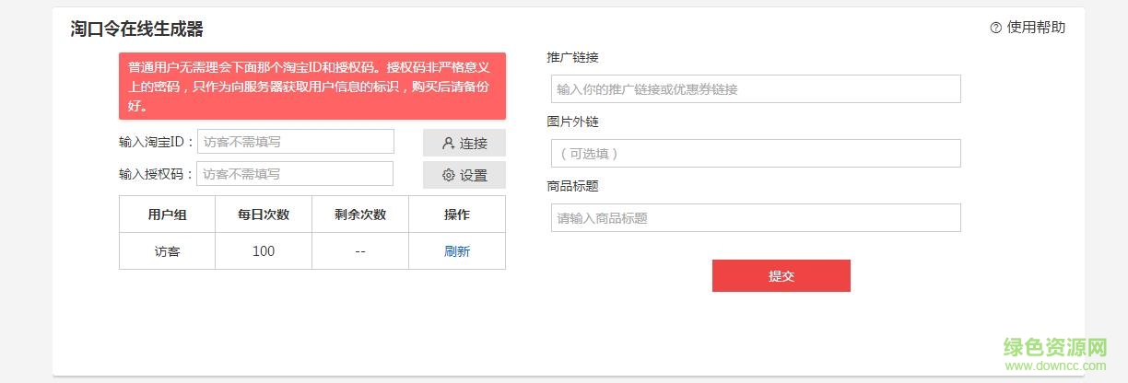Click the 用户组 table header

(x=167, y=215)
